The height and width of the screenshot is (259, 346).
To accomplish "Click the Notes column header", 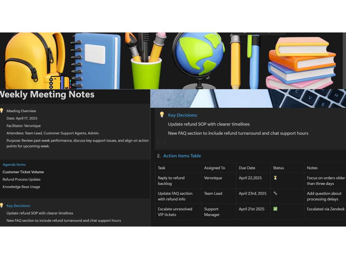I will coord(325,168).
